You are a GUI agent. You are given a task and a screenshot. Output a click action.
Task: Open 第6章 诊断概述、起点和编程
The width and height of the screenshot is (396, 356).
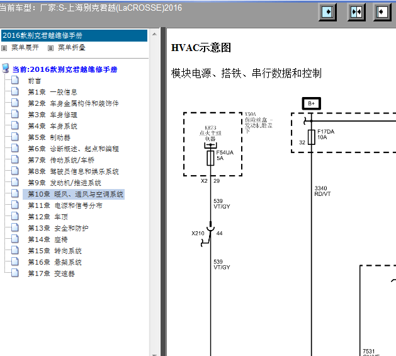73,149
